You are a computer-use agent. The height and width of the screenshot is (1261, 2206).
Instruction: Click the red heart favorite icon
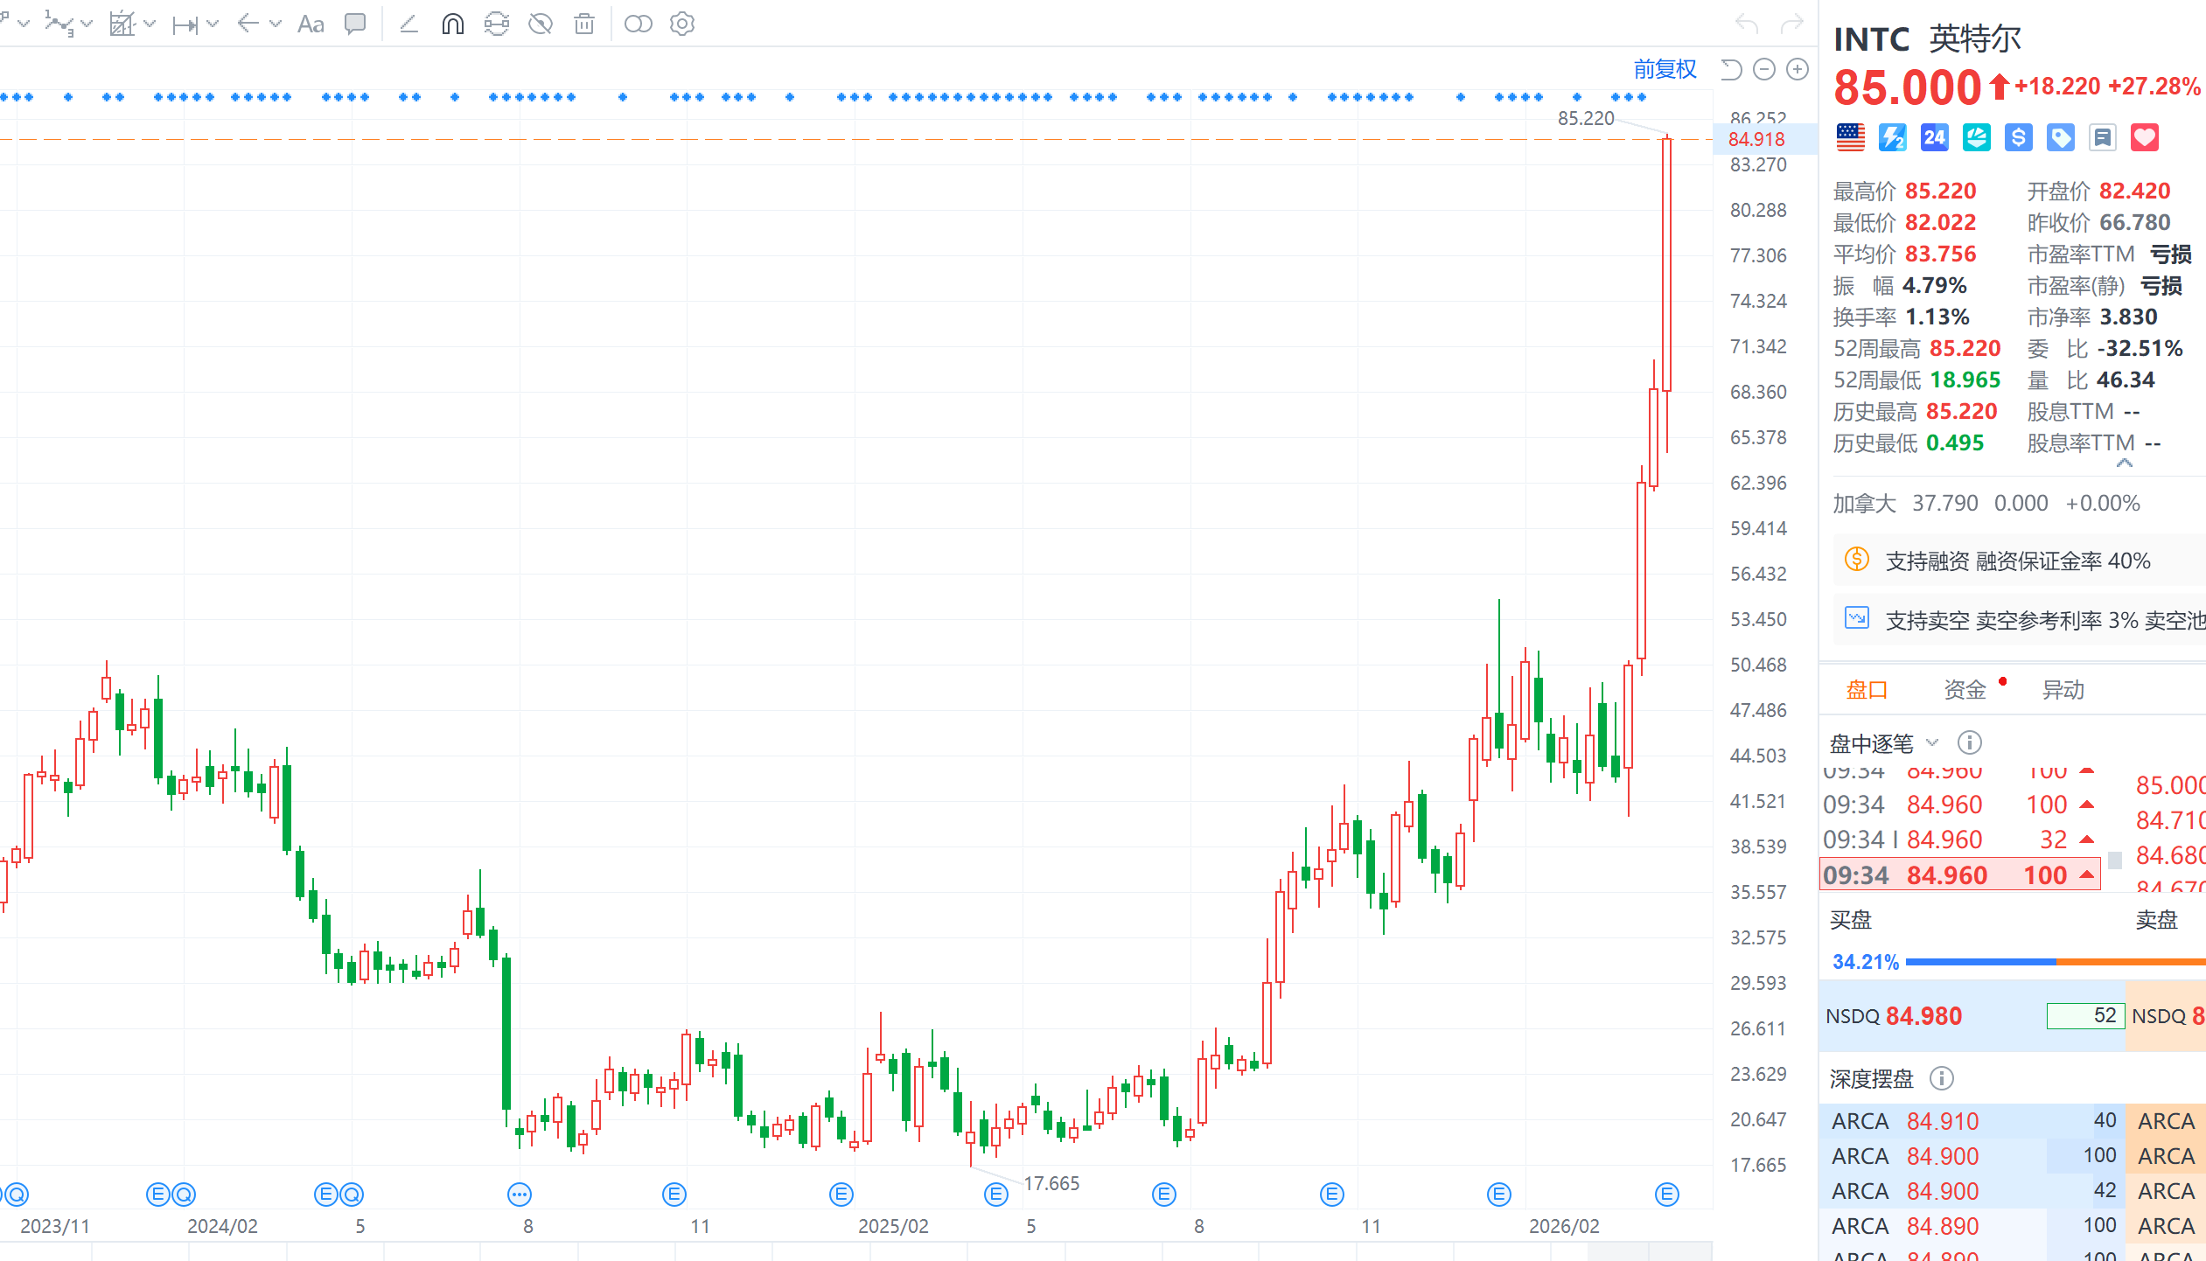coord(2144,137)
